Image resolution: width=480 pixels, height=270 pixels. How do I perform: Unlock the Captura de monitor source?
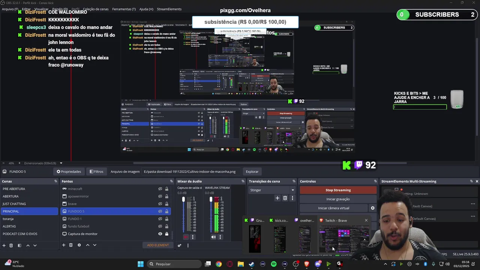click(166, 234)
